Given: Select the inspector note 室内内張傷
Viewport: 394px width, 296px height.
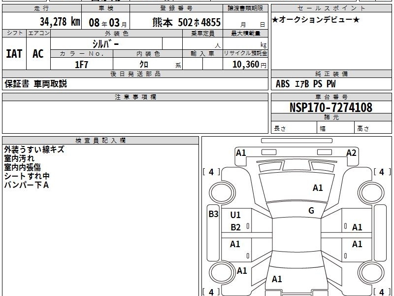Looking at the screenshot, I should [22, 167].
